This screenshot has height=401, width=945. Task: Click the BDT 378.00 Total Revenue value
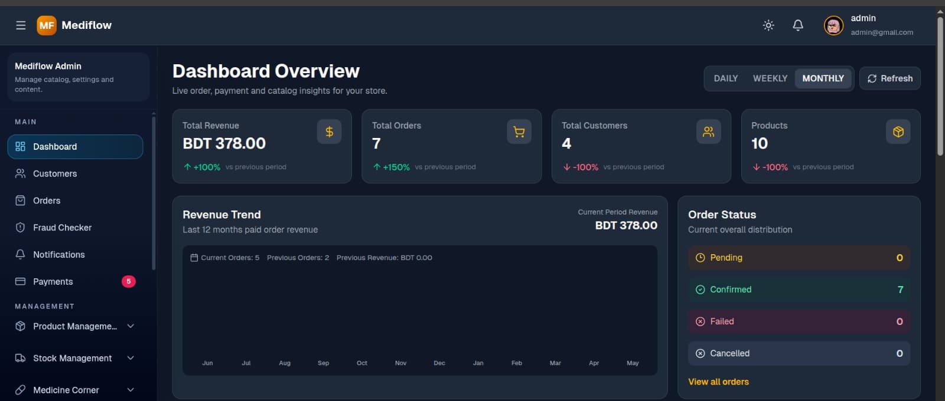[x=224, y=143]
